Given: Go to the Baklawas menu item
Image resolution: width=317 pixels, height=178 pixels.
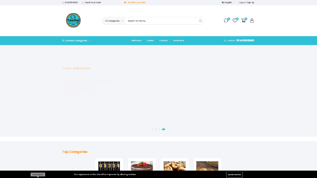Looking at the screenshot, I should tap(136, 41).
